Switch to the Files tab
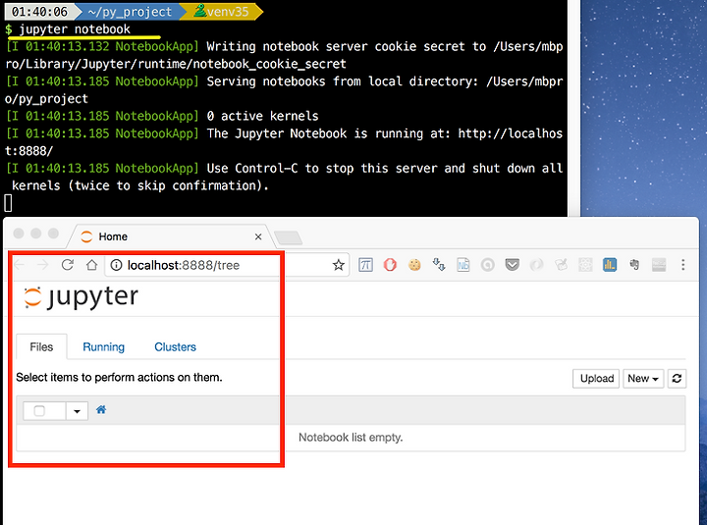 [41, 347]
